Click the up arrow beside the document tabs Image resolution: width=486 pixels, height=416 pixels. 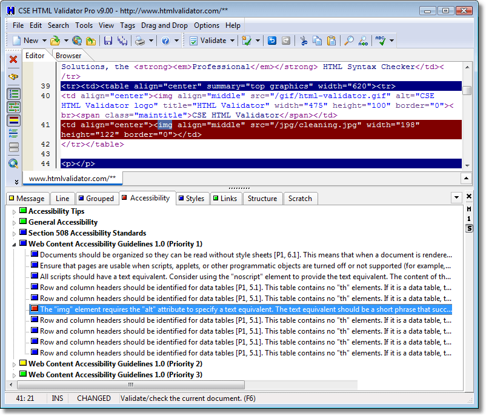tap(466, 179)
